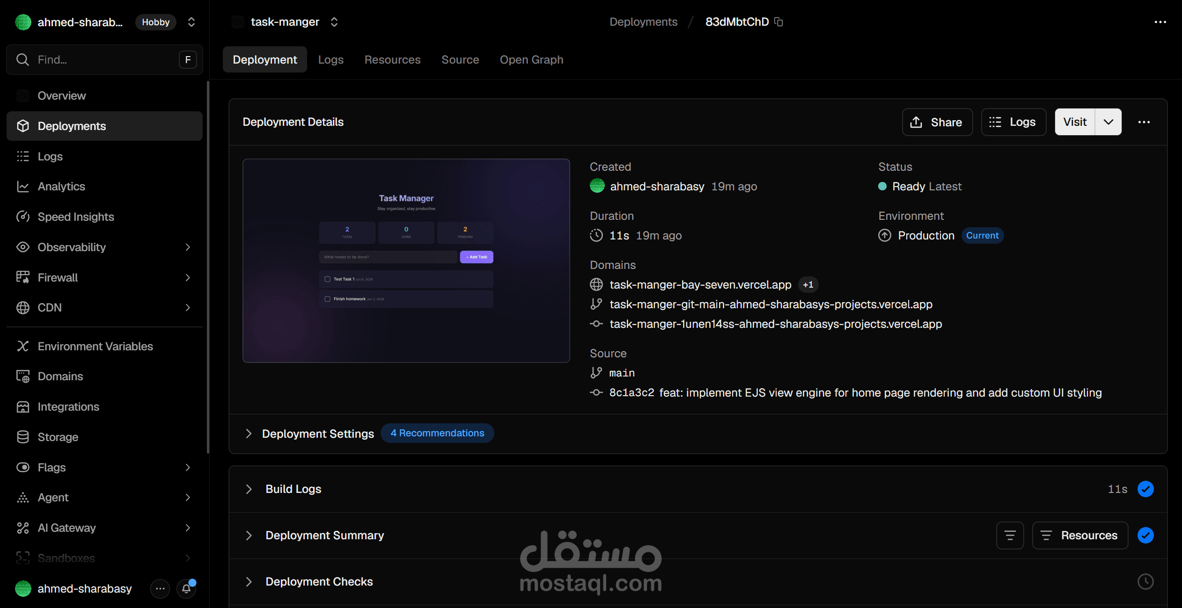Click the Storage database icon
The image size is (1182, 608).
coord(23,437)
